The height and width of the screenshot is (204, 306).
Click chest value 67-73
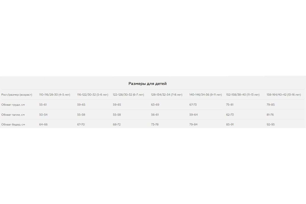coord(193,105)
